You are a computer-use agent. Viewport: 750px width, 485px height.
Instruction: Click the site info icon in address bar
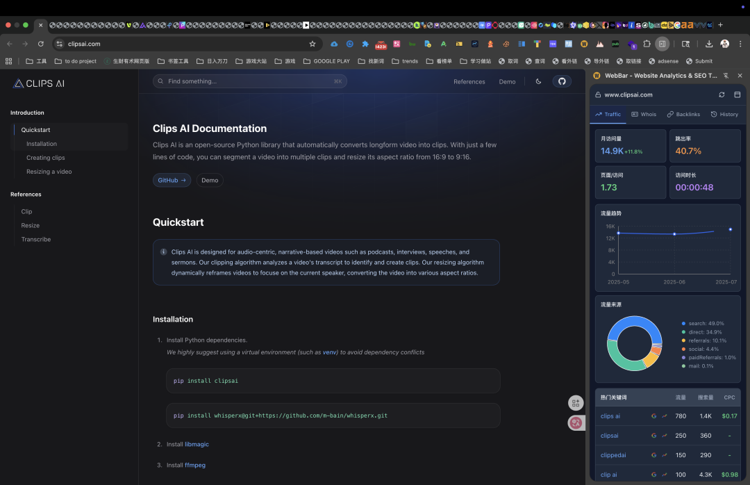(59, 44)
